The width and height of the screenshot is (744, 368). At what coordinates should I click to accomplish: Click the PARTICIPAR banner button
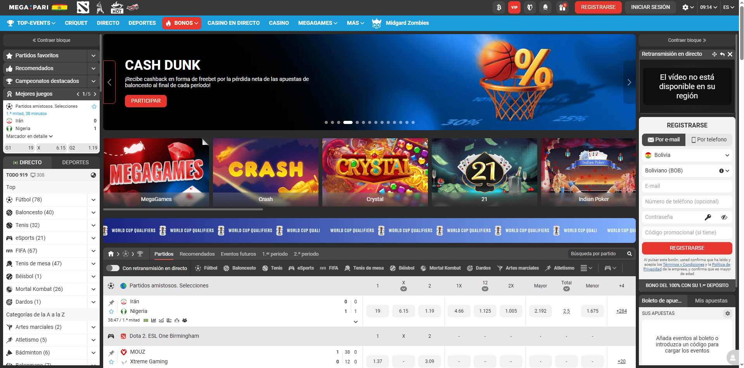pyautogui.click(x=146, y=101)
